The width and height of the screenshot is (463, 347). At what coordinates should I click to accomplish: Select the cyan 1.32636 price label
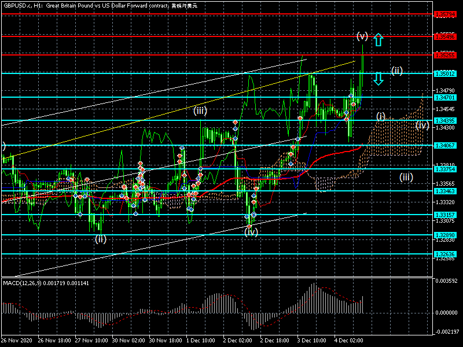pyautogui.click(x=445, y=254)
